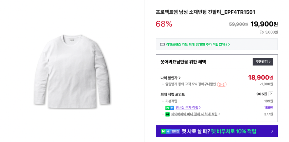This screenshot has height=142, width=289.
Task: Open the 라인프렌즈 카드 extra points link
Action: point(196,45)
